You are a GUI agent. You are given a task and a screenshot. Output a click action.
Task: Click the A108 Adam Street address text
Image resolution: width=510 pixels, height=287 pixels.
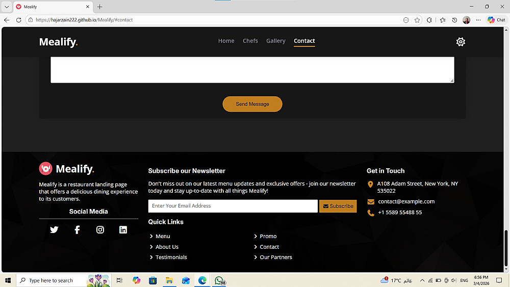[418, 187]
